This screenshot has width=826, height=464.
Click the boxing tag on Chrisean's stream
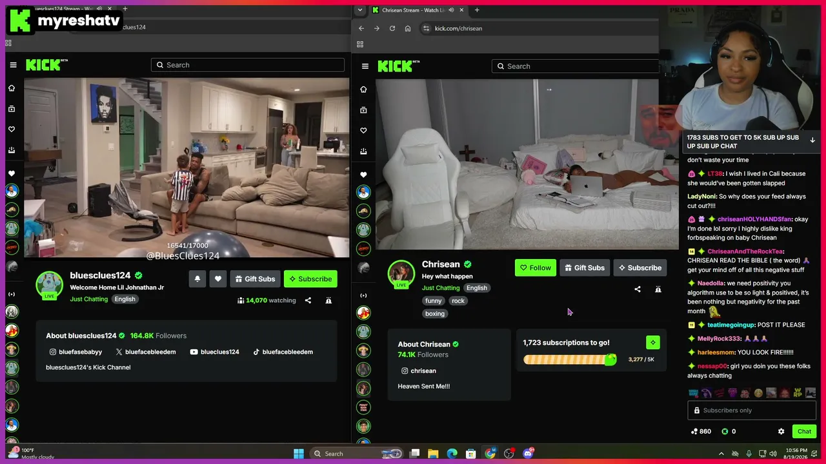point(435,314)
